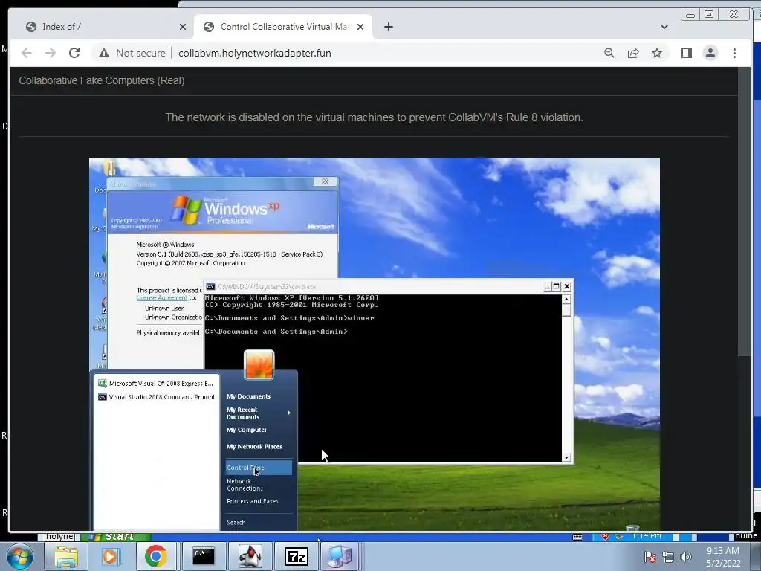The width and height of the screenshot is (761, 571).
Task: Open the tab search chevron
Action: click(664, 27)
